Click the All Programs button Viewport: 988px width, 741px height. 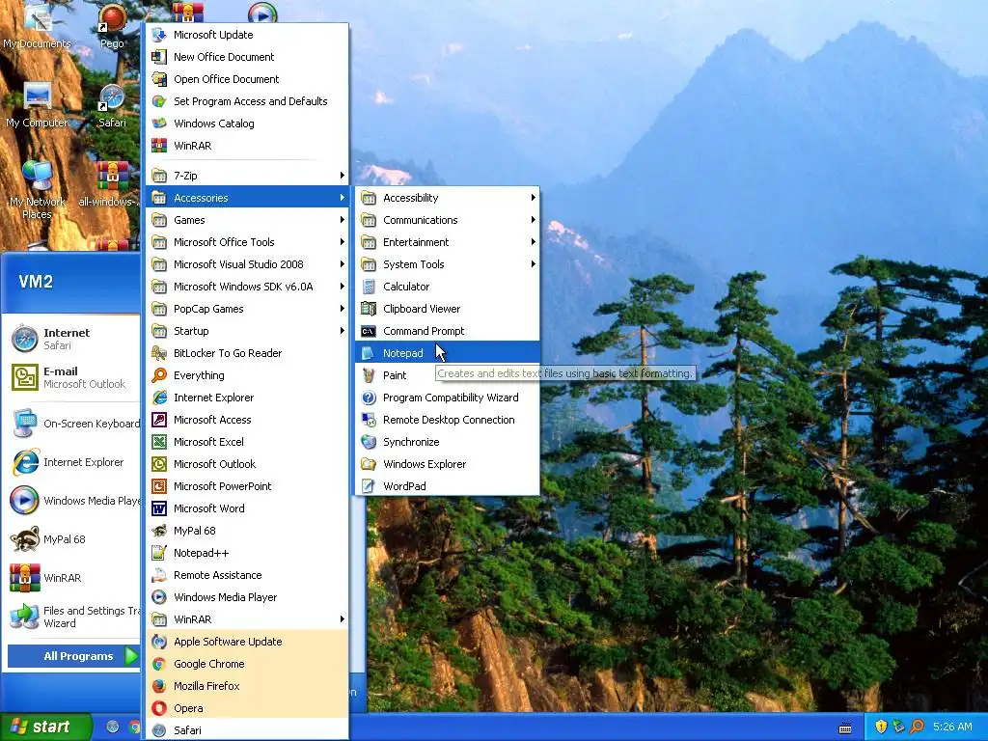(73, 656)
